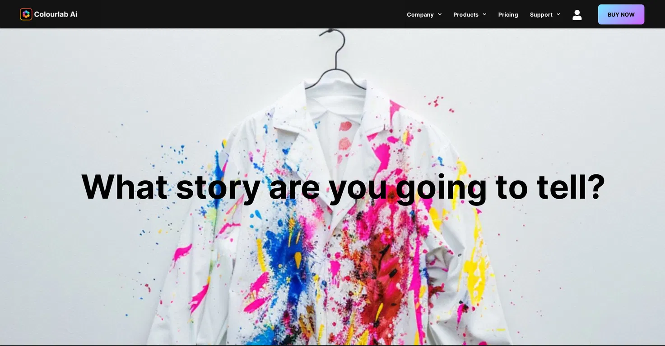Click the Colourlab Ai hexagon logo icon
This screenshot has height=346, width=665.
click(26, 14)
